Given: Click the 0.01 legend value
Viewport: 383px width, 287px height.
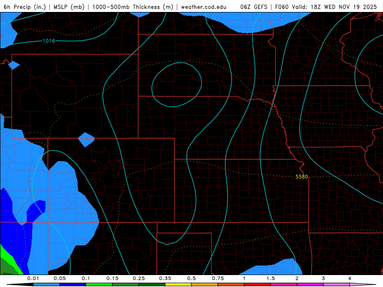Looking at the screenshot, I should [x=33, y=278].
